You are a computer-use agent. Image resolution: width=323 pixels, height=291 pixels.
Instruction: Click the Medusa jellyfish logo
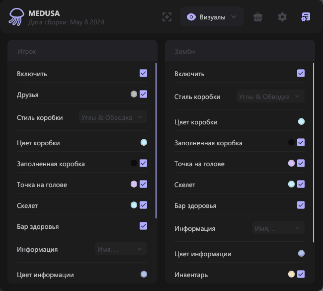click(x=16, y=17)
